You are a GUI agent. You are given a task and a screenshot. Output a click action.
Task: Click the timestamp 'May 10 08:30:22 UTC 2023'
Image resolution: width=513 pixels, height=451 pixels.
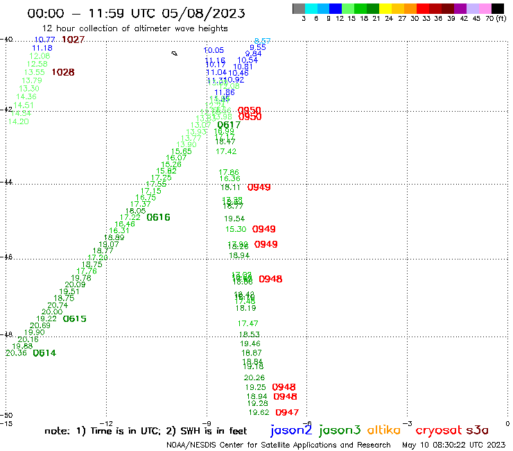coord(453,445)
